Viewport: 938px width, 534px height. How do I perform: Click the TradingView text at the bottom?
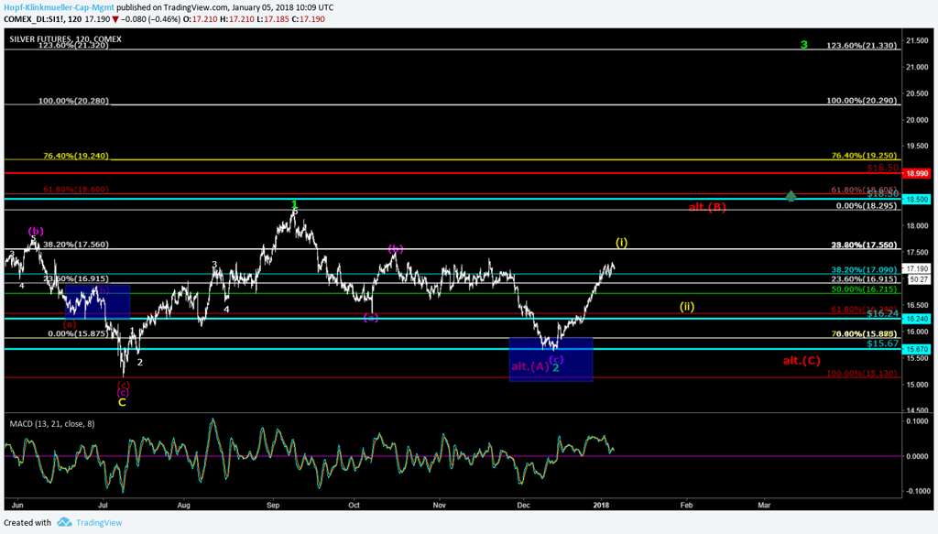click(99, 522)
